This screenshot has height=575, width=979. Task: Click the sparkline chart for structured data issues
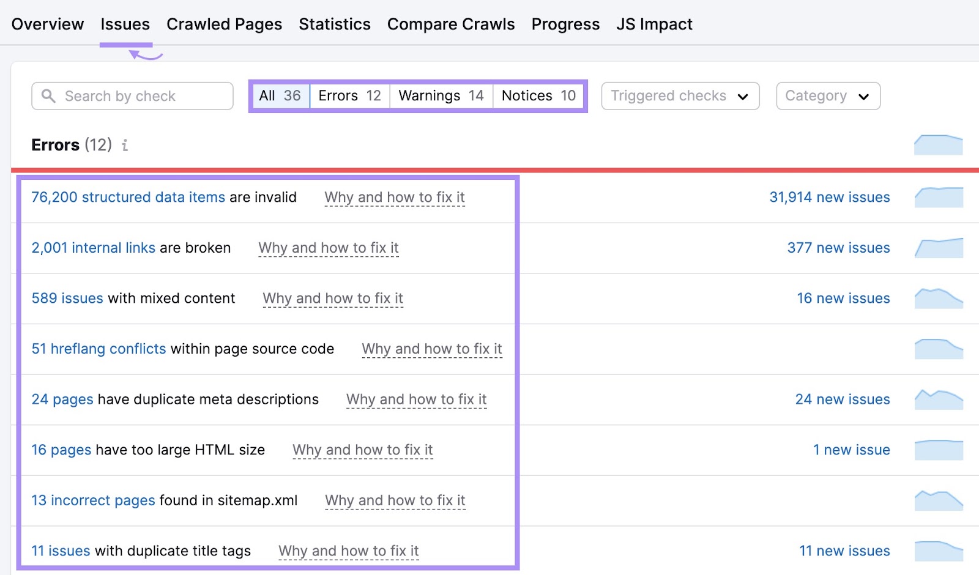[939, 197]
